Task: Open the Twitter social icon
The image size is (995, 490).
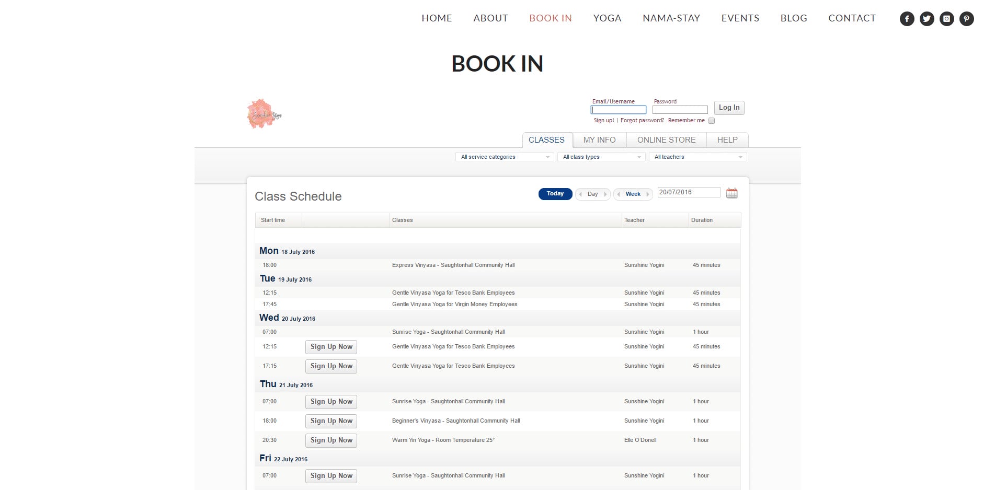Action: [927, 19]
